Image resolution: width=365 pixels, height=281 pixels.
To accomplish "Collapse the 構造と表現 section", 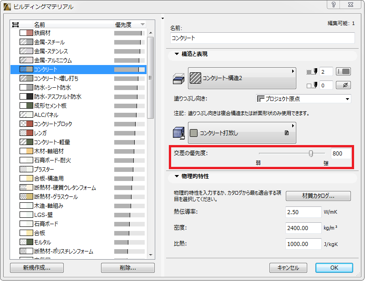I will pyautogui.click(x=177, y=54).
